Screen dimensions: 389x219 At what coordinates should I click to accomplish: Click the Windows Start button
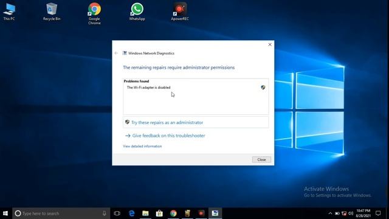[x=5, y=214]
